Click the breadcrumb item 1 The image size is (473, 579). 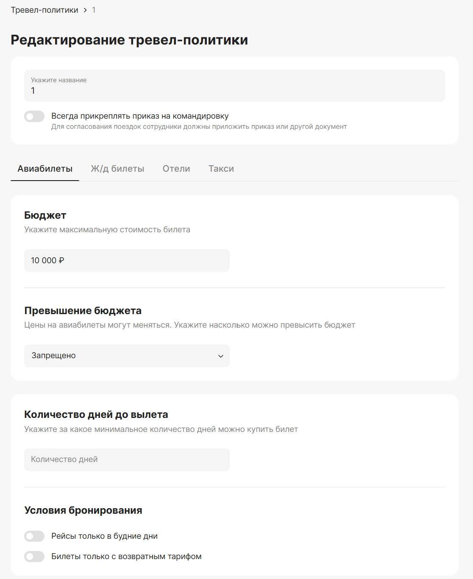tap(94, 10)
